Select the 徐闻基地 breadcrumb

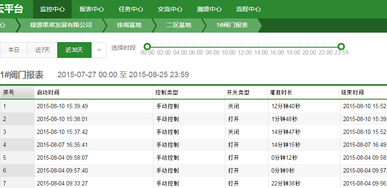(x=129, y=25)
